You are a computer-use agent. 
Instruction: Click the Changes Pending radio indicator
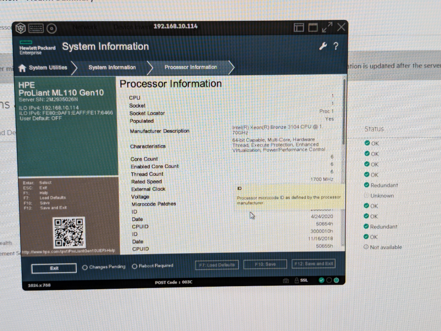85,268
